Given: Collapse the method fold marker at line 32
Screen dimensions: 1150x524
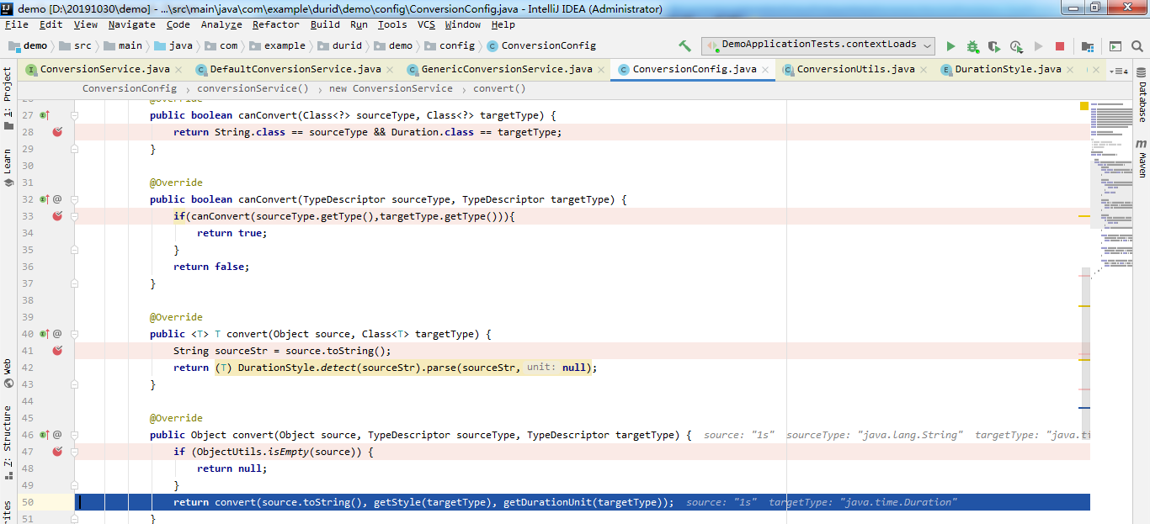Looking at the screenshot, I should [74, 199].
